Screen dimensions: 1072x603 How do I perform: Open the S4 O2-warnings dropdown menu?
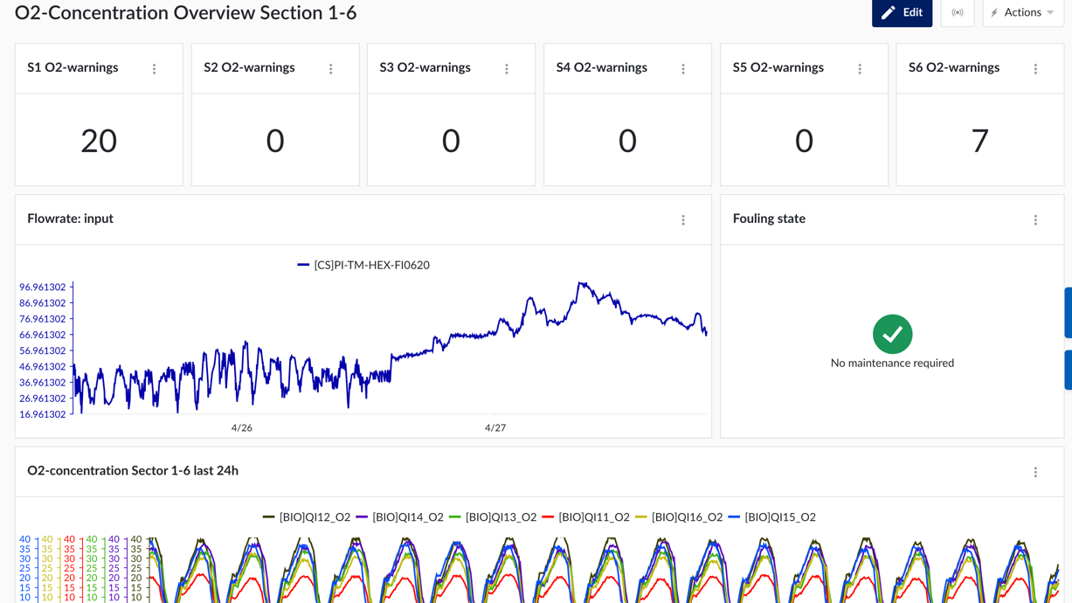[x=683, y=68]
